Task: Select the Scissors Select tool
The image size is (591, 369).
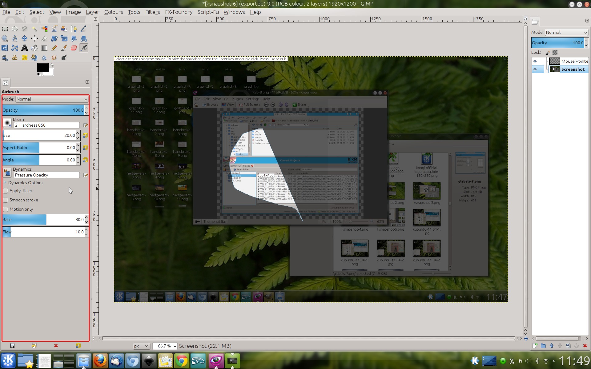Action: coord(54,29)
